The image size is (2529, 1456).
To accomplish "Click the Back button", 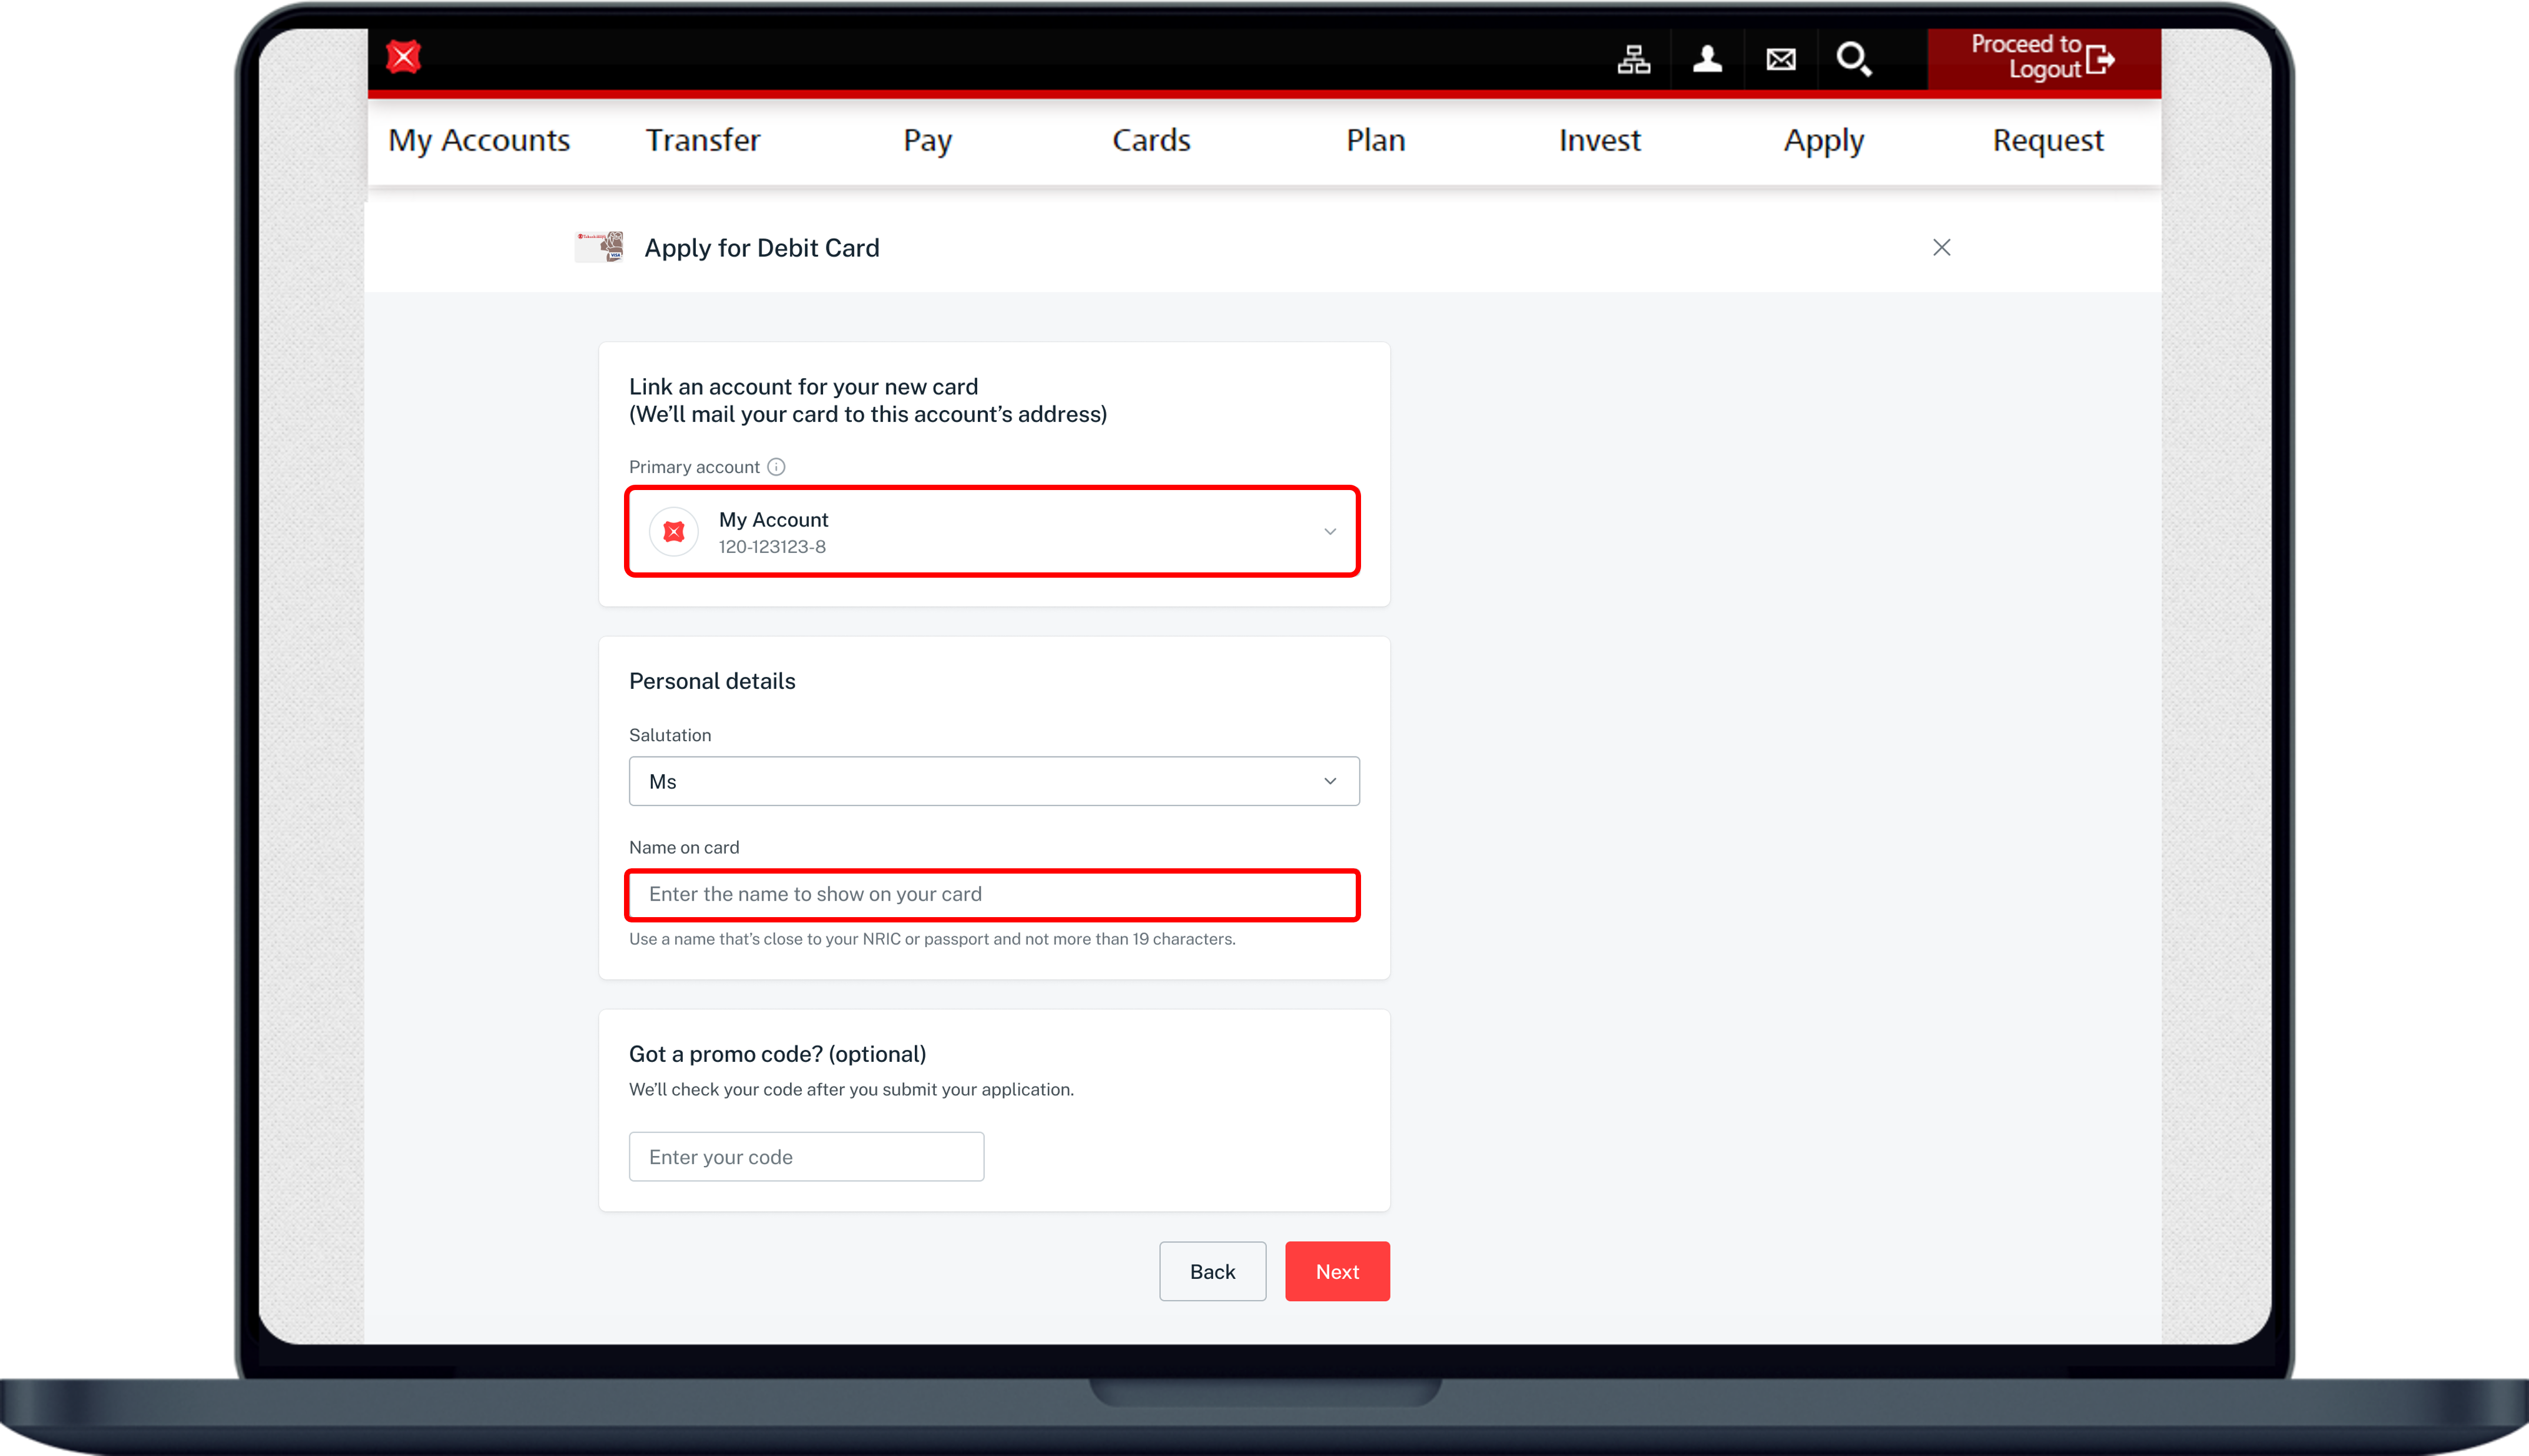I will [1212, 1271].
